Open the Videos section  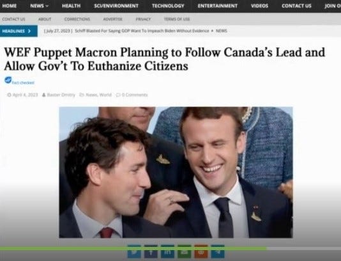(x=259, y=6)
